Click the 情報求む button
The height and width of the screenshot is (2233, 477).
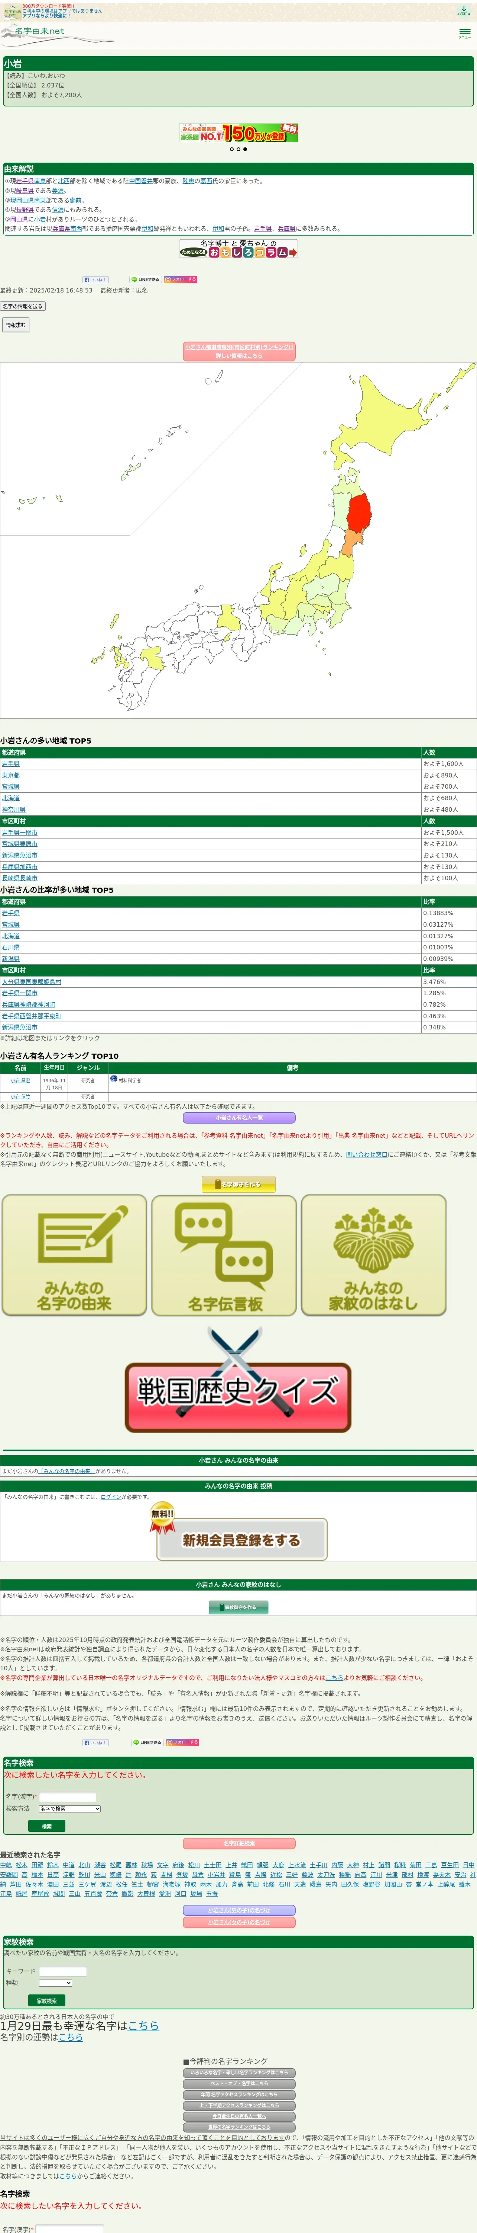pos(16,325)
